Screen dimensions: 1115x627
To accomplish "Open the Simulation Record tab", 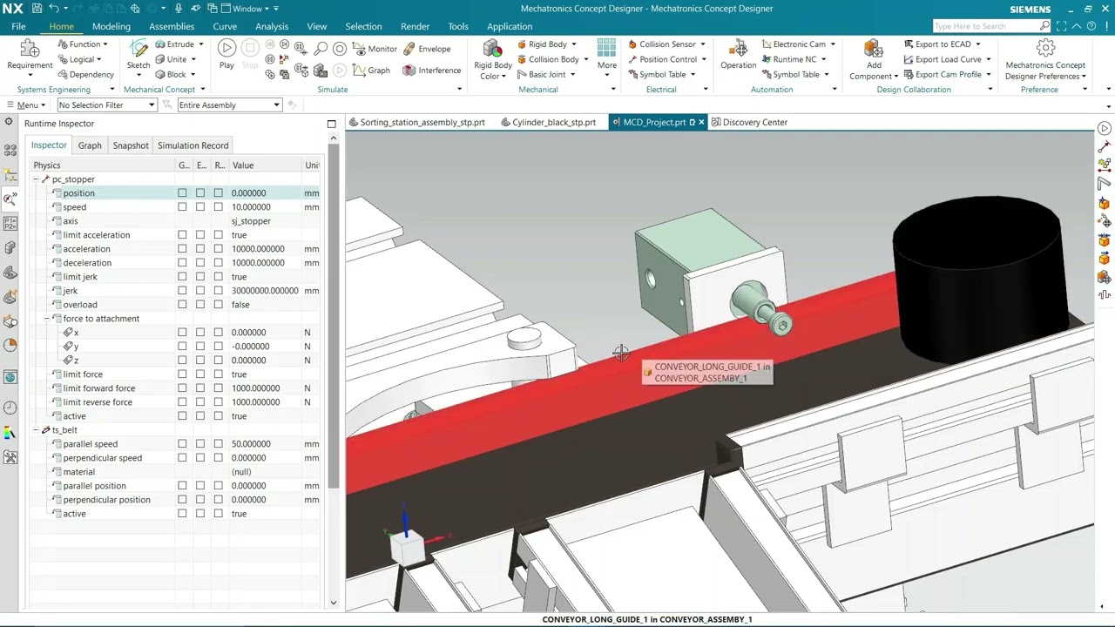I will pyautogui.click(x=193, y=145).
